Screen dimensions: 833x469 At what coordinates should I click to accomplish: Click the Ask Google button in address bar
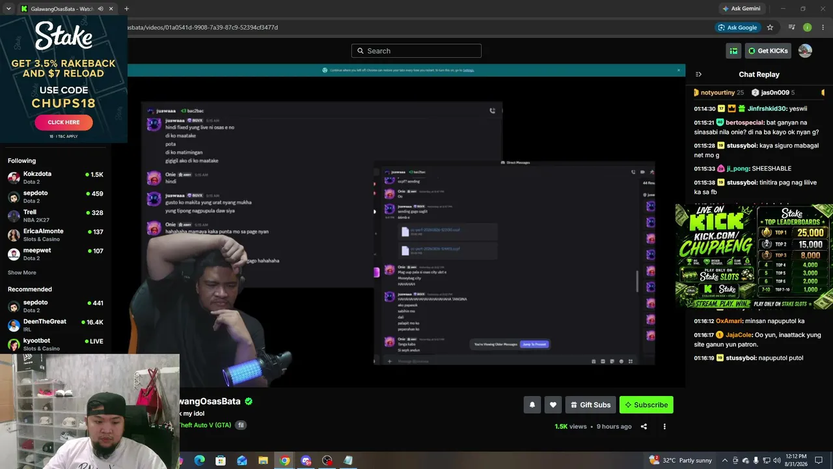tap(737, 27)
